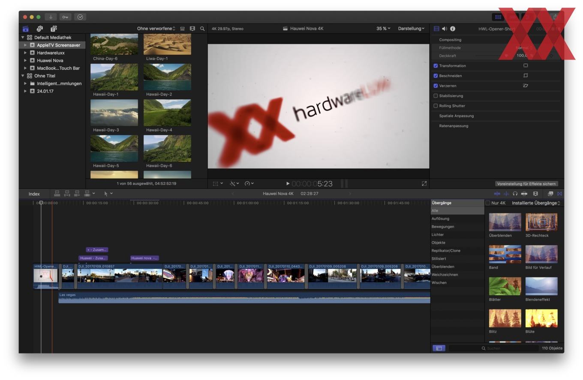The height and width of the screenshot is (380, 583).
Task: Click timeline playhead at start
Action: click(41, 203)
